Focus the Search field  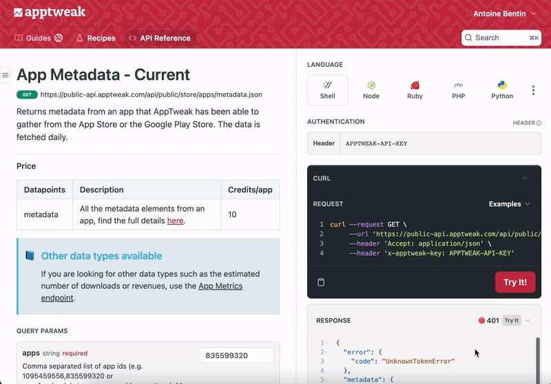pyautogui.click(x=501, y=38)
